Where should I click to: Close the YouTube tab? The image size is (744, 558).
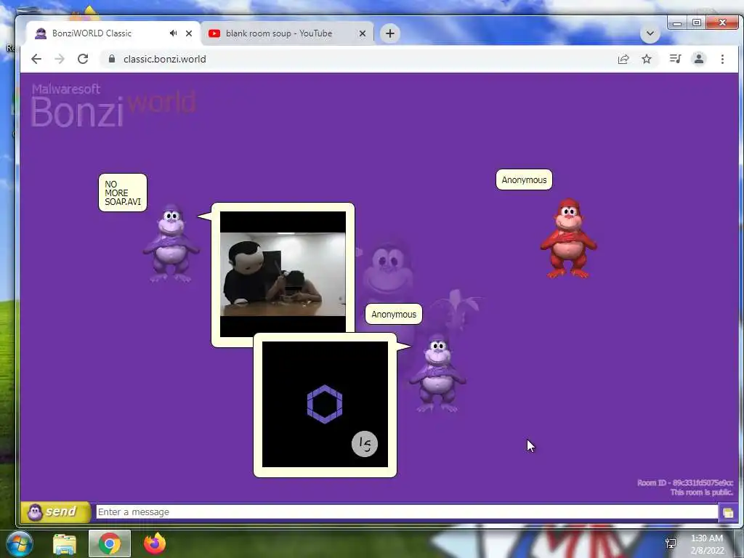click(x=363, y=33)
